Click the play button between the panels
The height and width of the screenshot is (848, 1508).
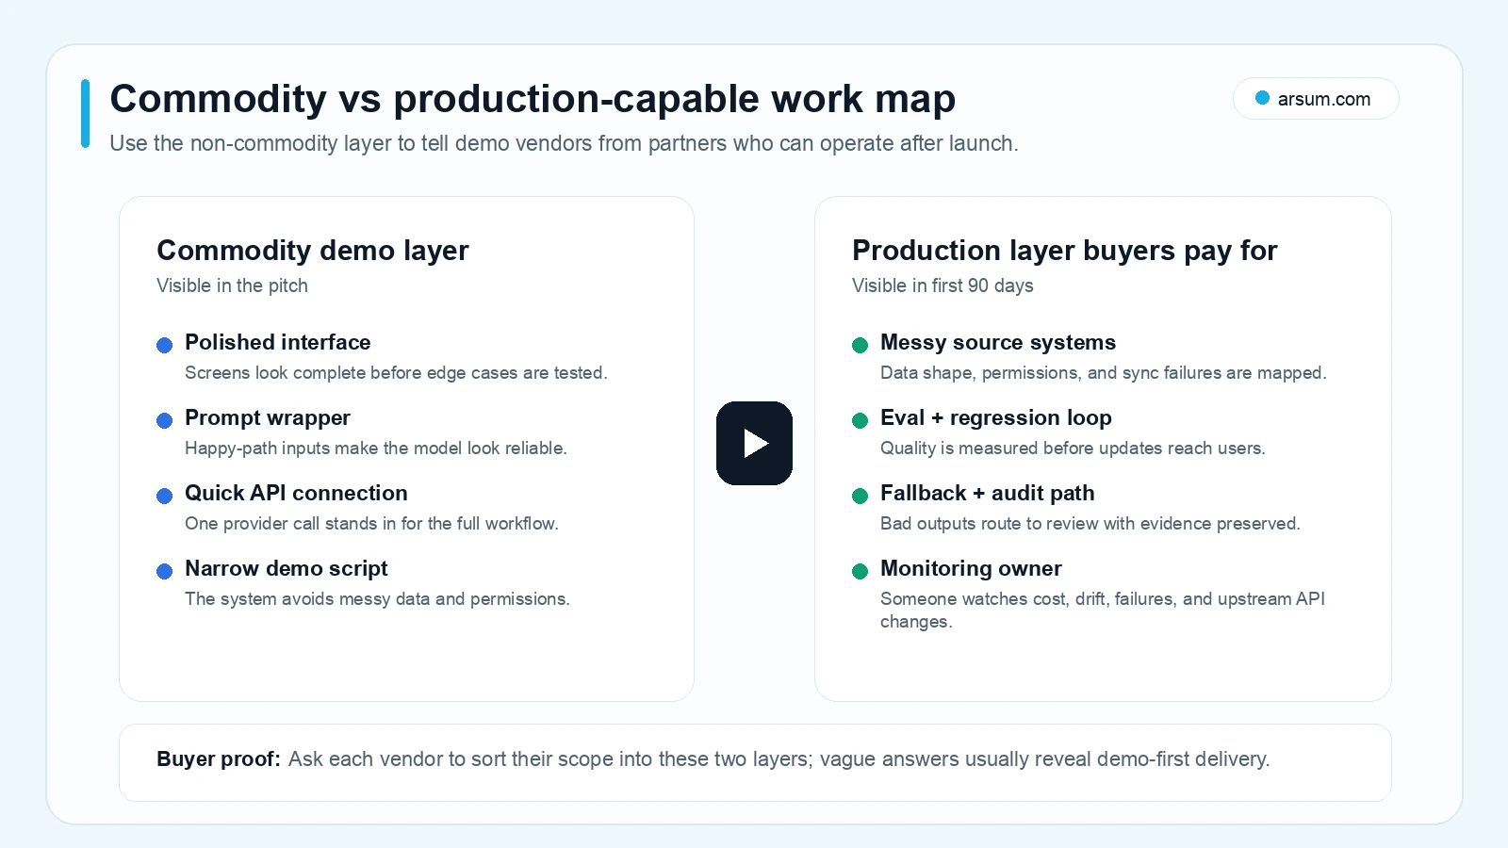(754, 443)
